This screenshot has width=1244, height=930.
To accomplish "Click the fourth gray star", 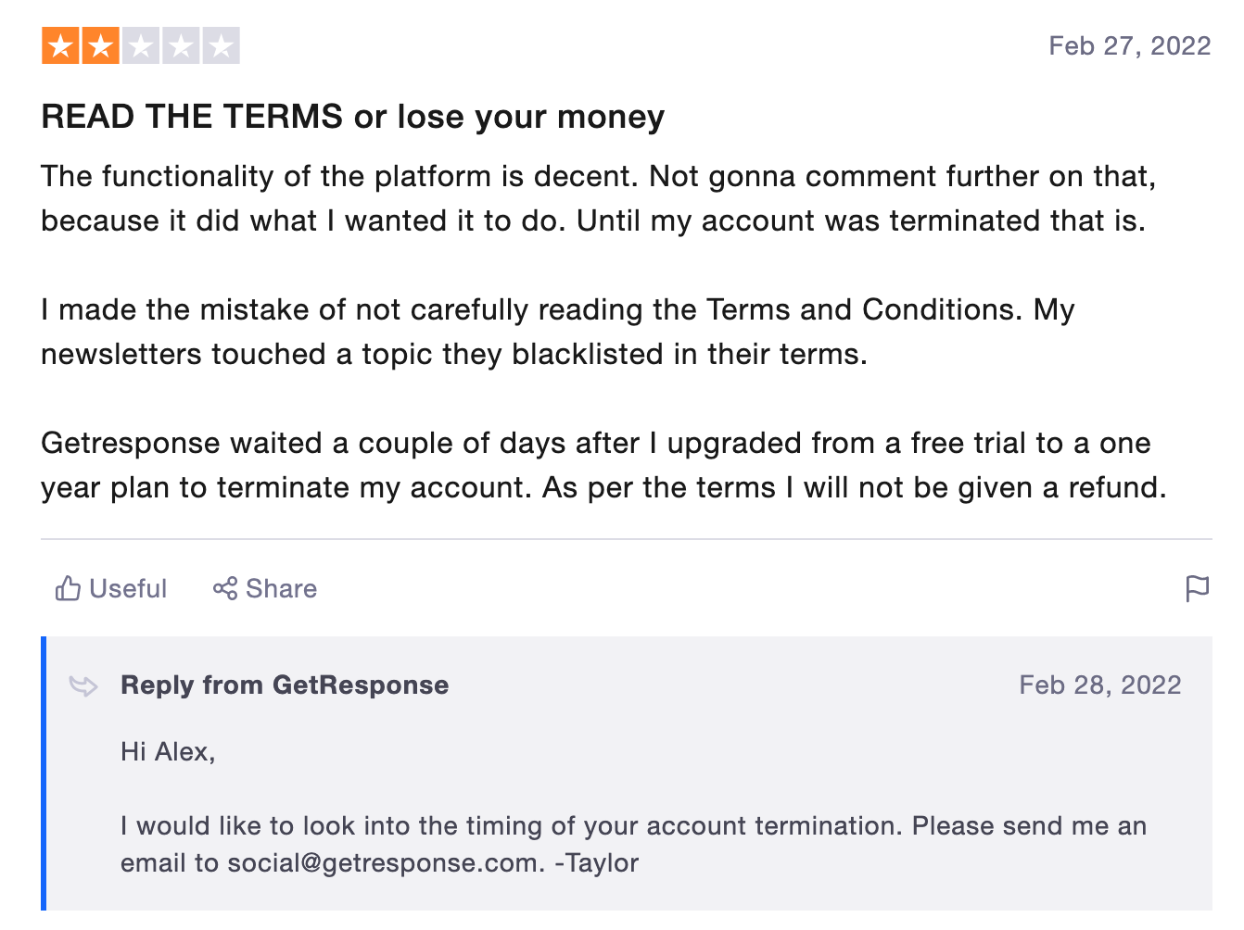I will (181, 45).
